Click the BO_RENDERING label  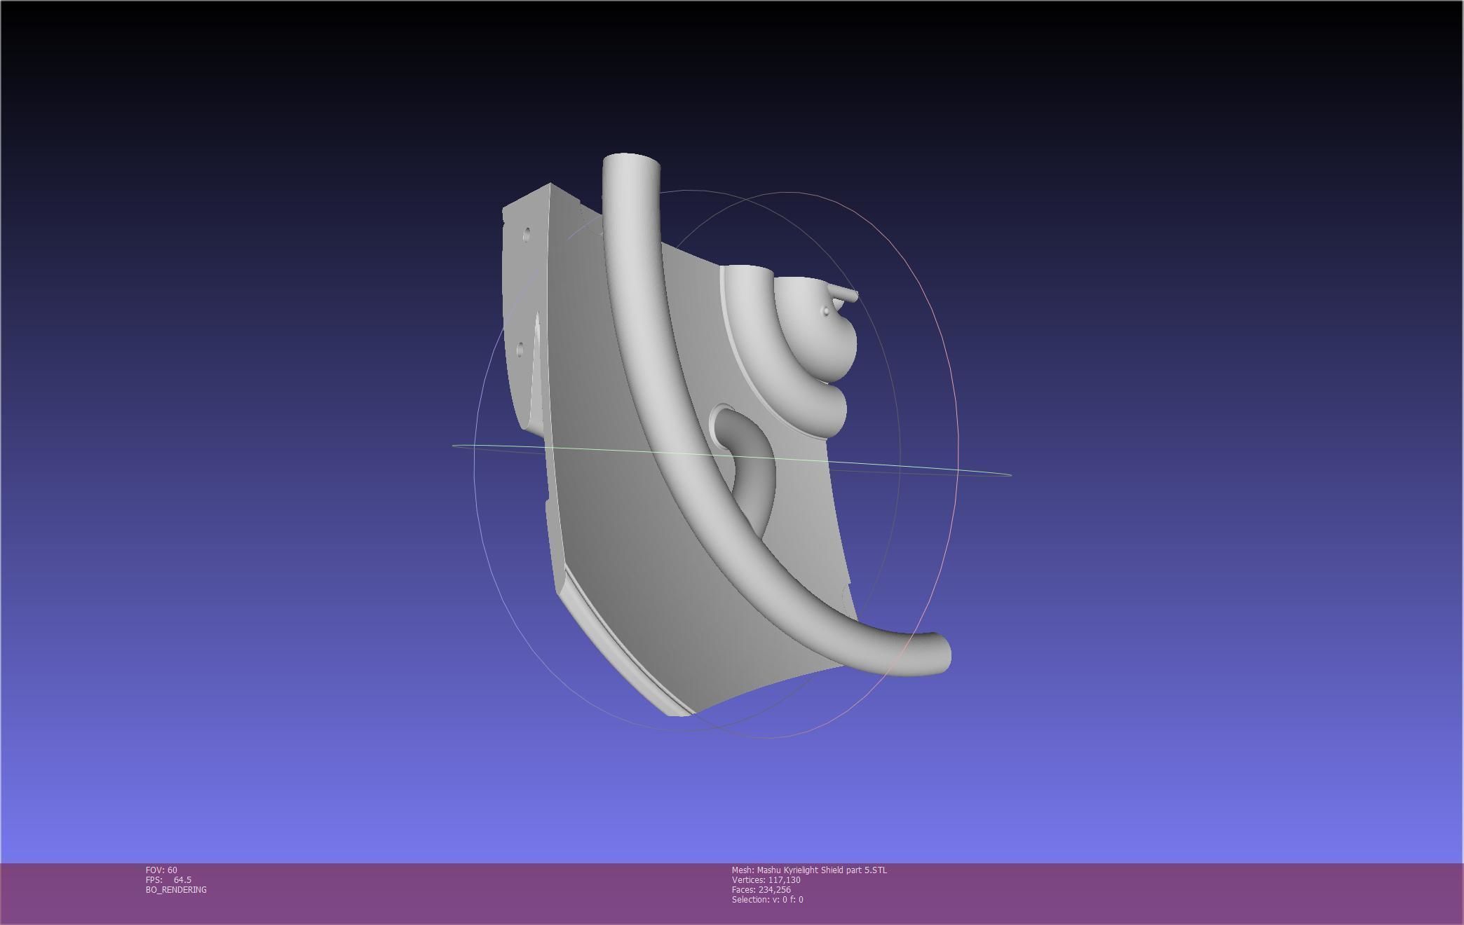coord(176,889)
